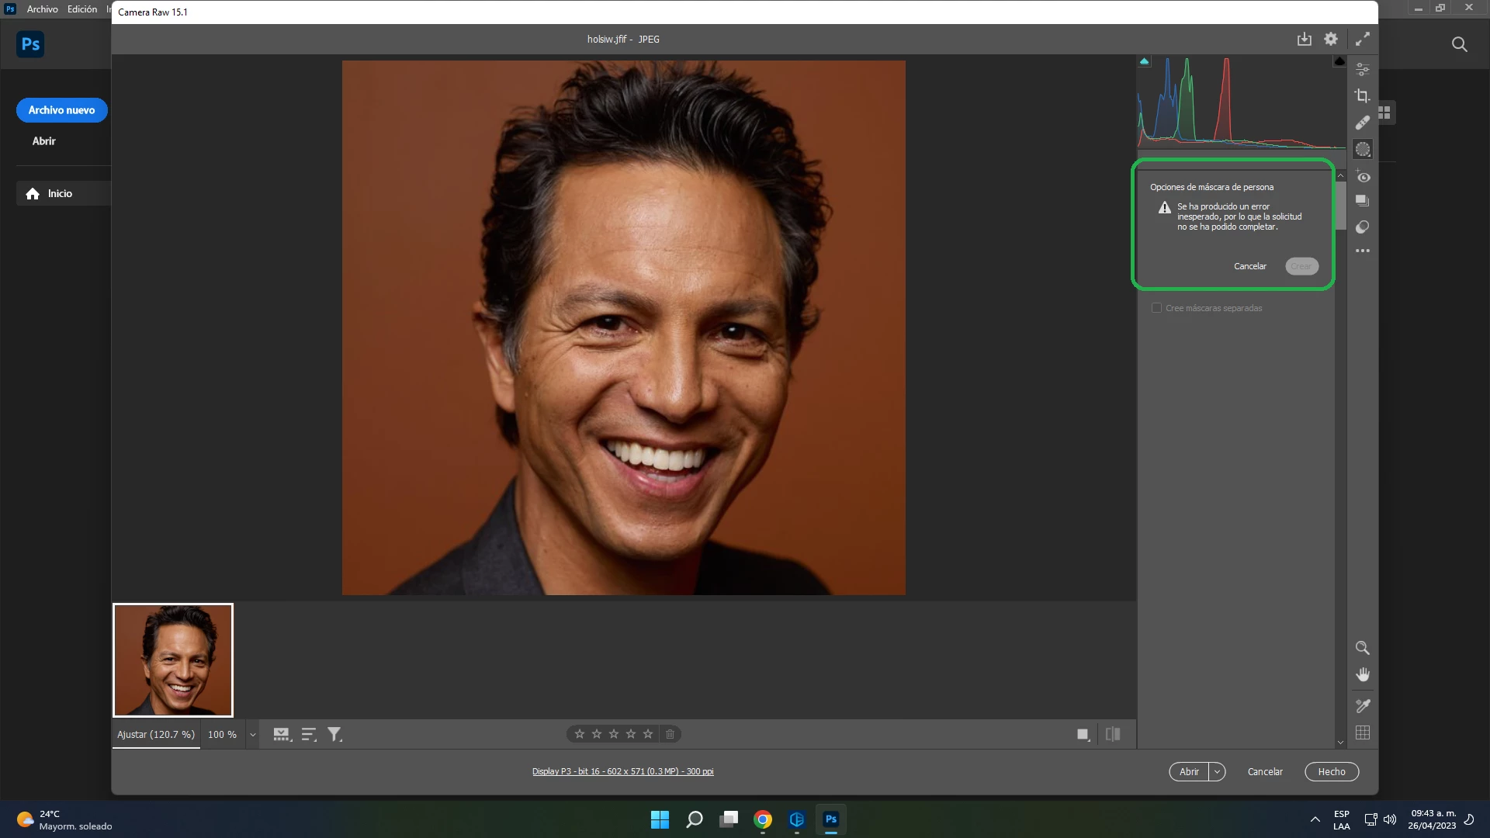Viewport: 1490px width, 838px height.
Task: Open the zoom level dropdown arrow
Action: (252, 735)
